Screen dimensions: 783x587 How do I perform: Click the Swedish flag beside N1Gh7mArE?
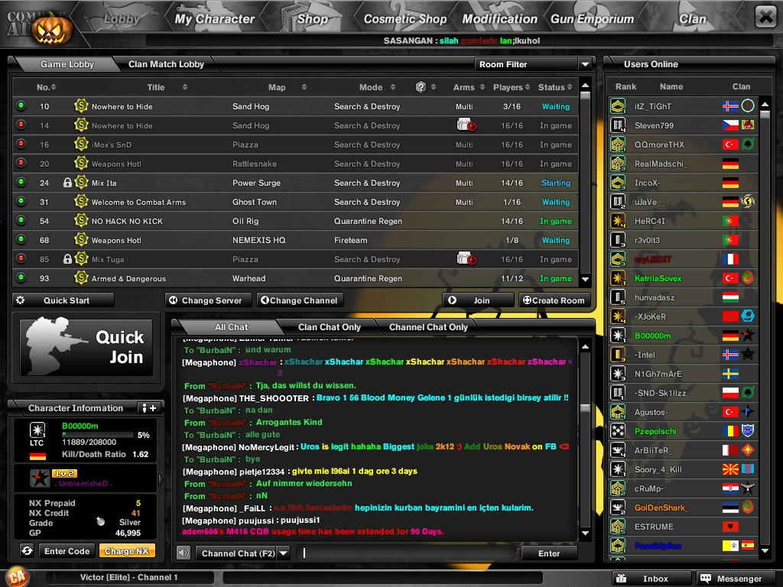(730, 374)
